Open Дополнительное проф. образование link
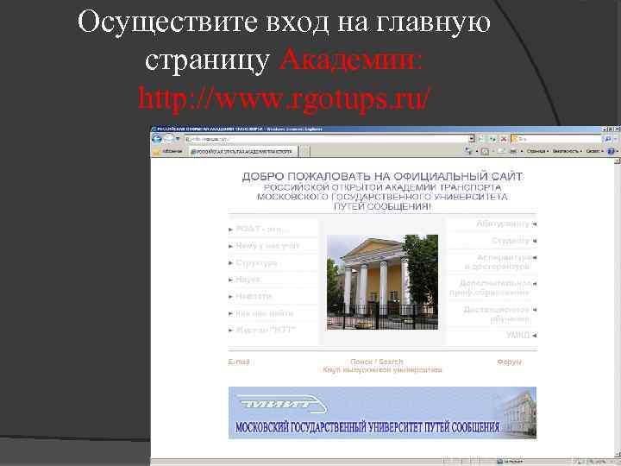This screenshot has width=621, height=466. [490, 287]
